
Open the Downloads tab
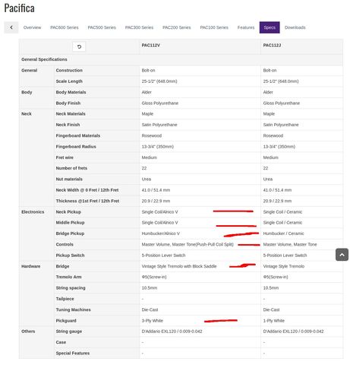click(295, 27)
